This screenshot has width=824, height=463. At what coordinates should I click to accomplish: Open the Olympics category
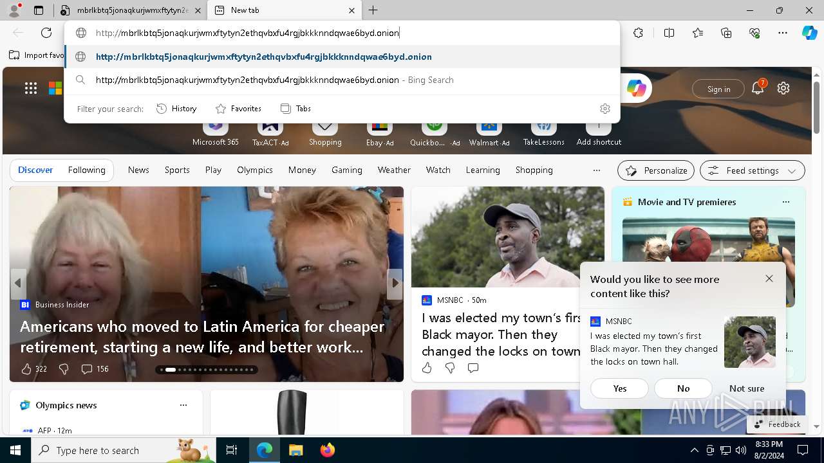255,170
